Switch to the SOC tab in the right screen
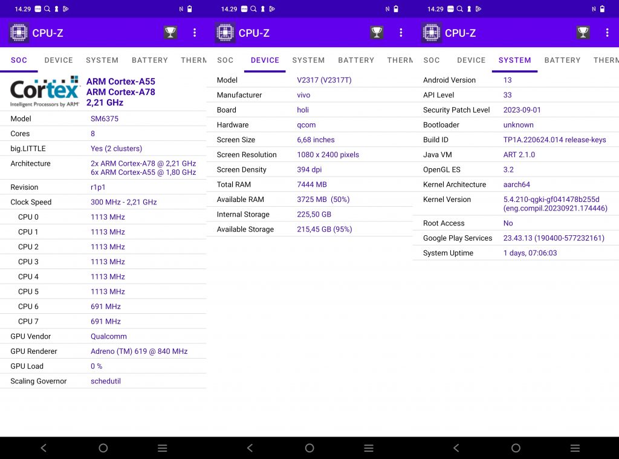 pyautogui.click(x=432, y=60)
